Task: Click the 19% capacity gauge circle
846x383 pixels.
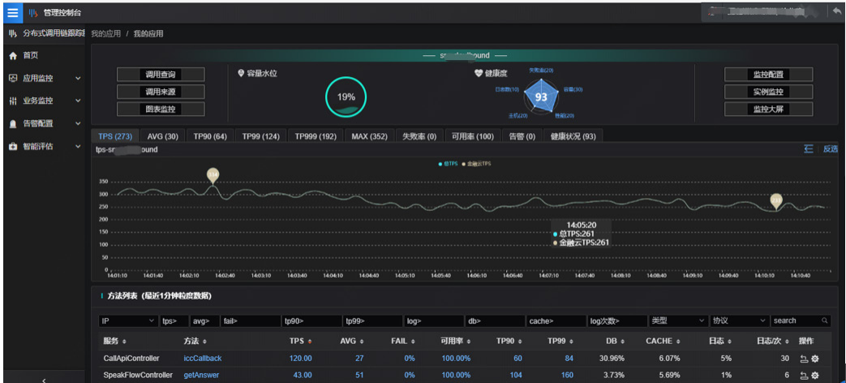Action: point(346,97)
